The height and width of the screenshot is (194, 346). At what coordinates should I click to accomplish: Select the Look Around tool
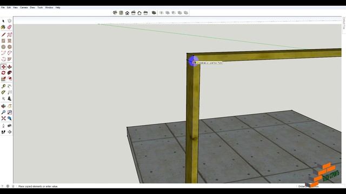pyautogui.click(x=10, y=126)
